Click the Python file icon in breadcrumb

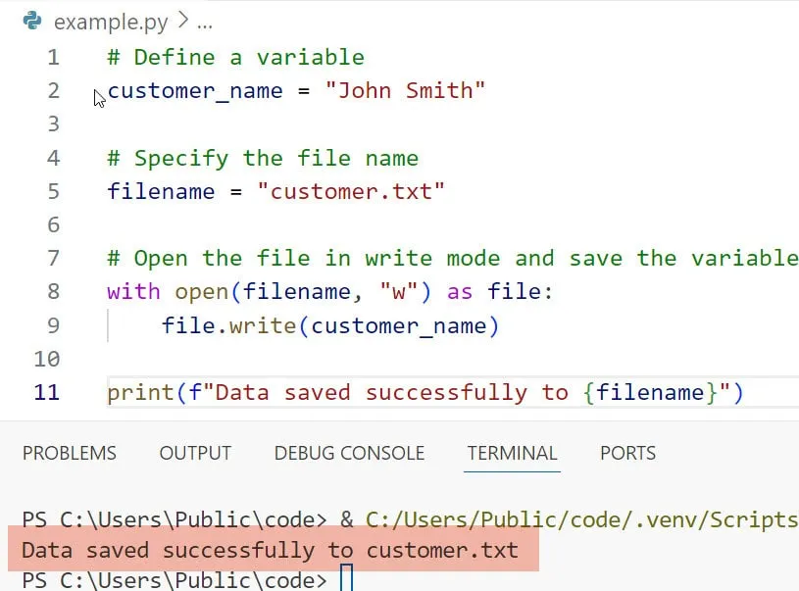tap(31, 21)
